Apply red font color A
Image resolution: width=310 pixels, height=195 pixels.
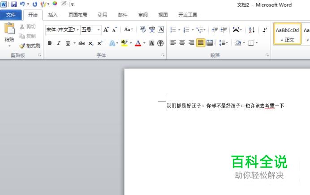pyautogui.click(x=138, y=43)
